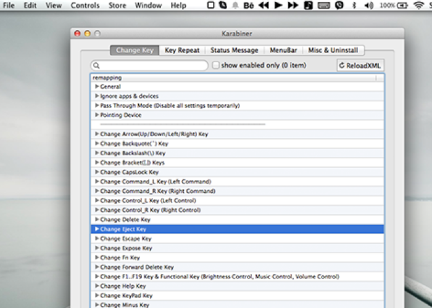Open the Status Message tab
The height and width of the screenshot is (308, 432).
pyautogui.click(x=235, y=51)
